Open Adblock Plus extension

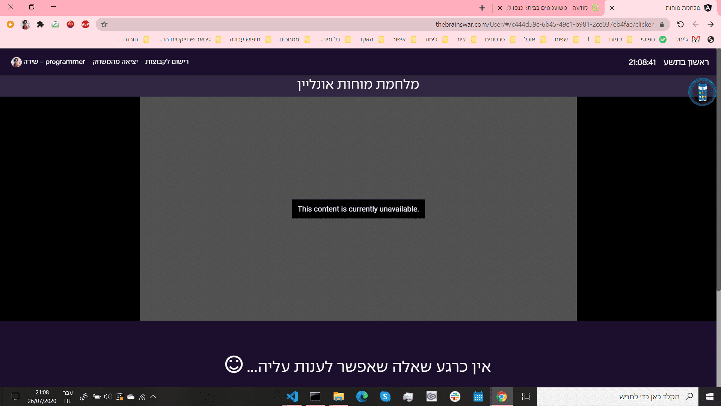point(85,24)
